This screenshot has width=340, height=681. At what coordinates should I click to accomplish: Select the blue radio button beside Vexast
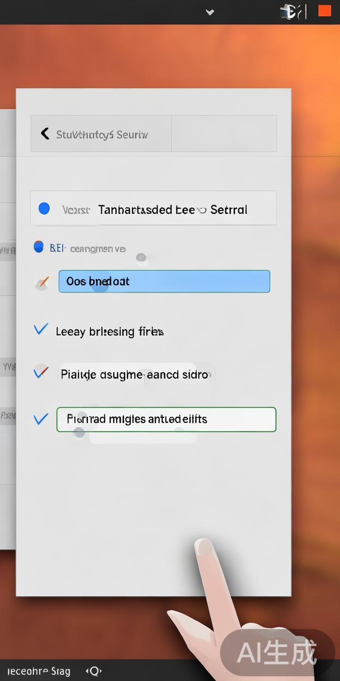(44, 209)
